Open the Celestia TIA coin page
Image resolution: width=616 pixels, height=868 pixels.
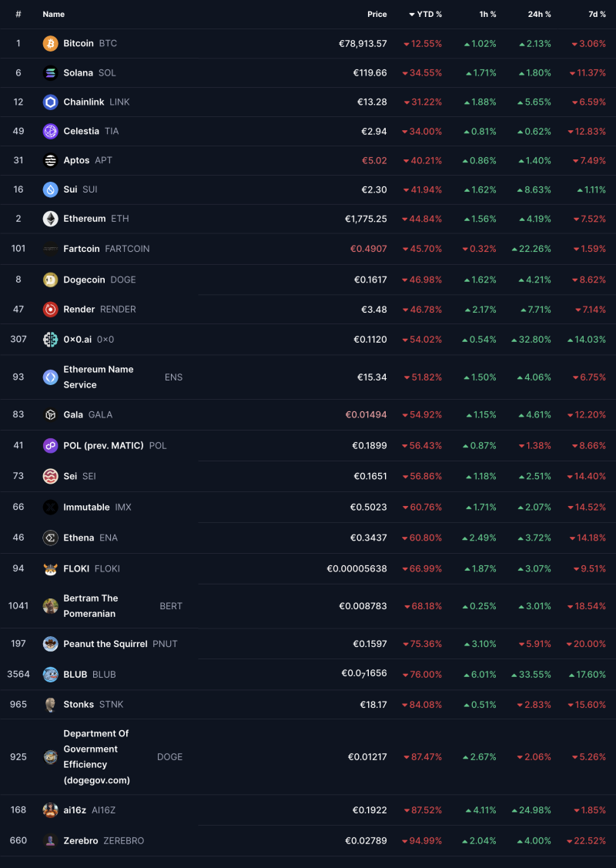(91, 131)
